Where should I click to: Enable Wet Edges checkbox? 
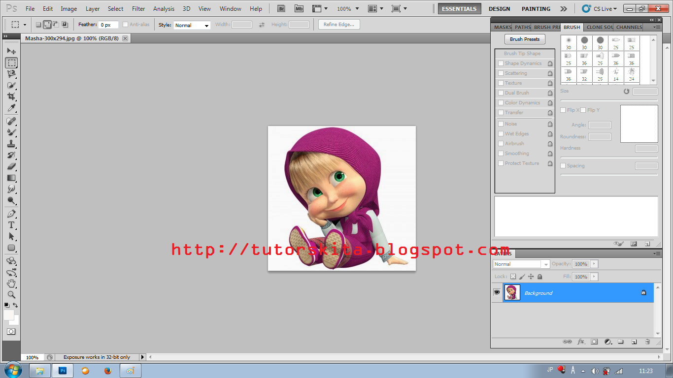click(x=501, y=134)
